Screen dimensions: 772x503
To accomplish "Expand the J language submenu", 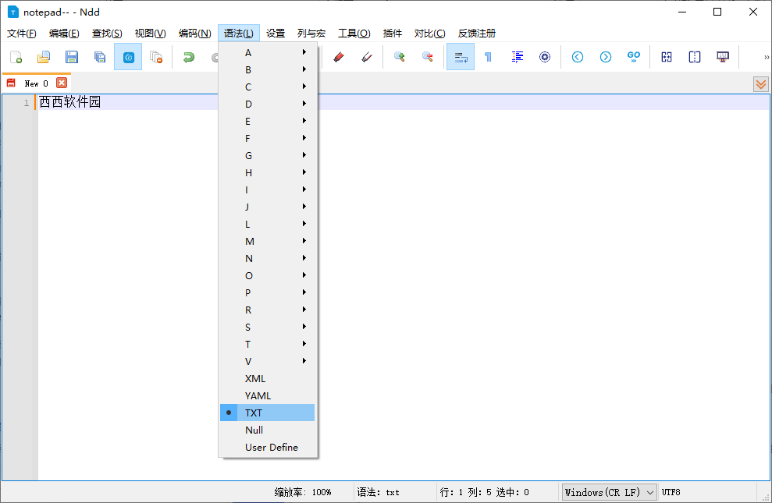I will coord(267,207).
